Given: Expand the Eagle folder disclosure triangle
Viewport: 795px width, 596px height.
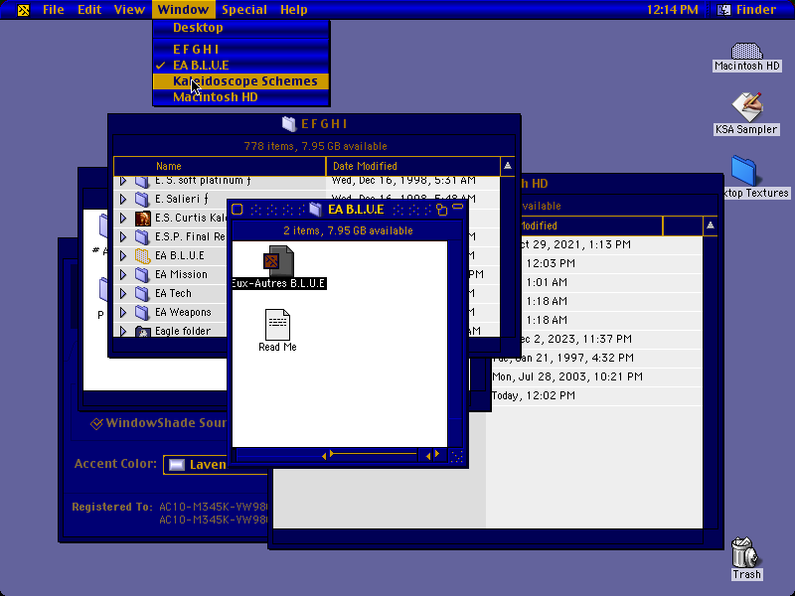Looking at the screenshot, I should [122, 332].
